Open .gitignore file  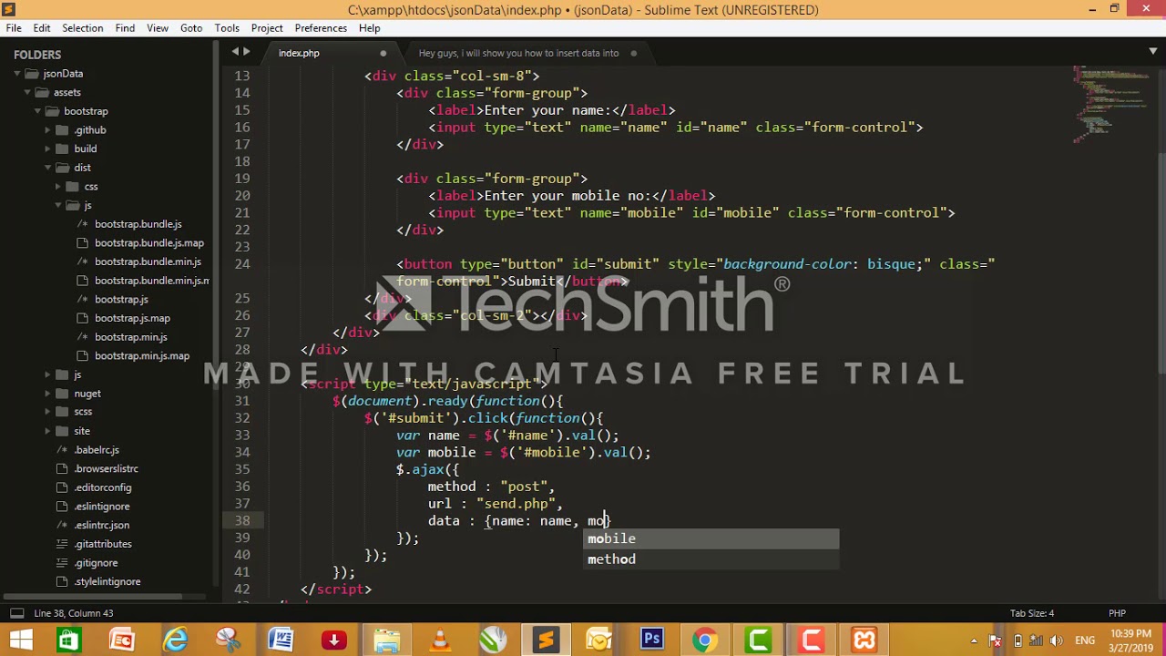coord(96,563)
